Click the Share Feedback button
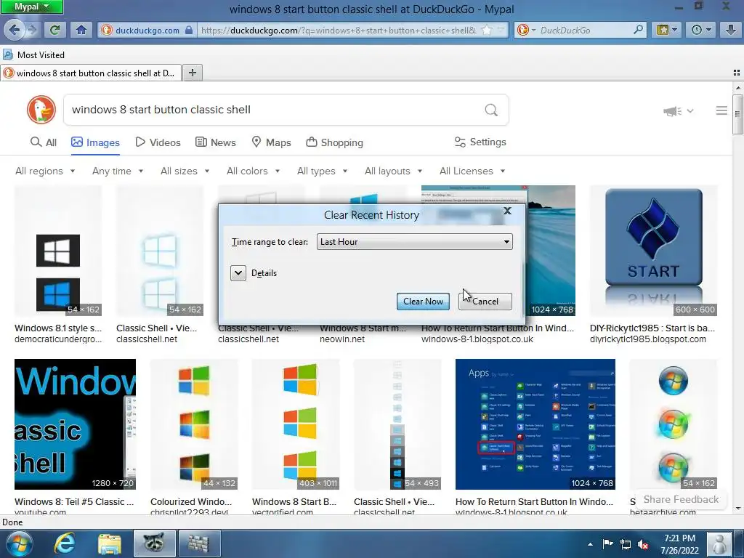Screen dimensions: 744x558 pos(681,499)
